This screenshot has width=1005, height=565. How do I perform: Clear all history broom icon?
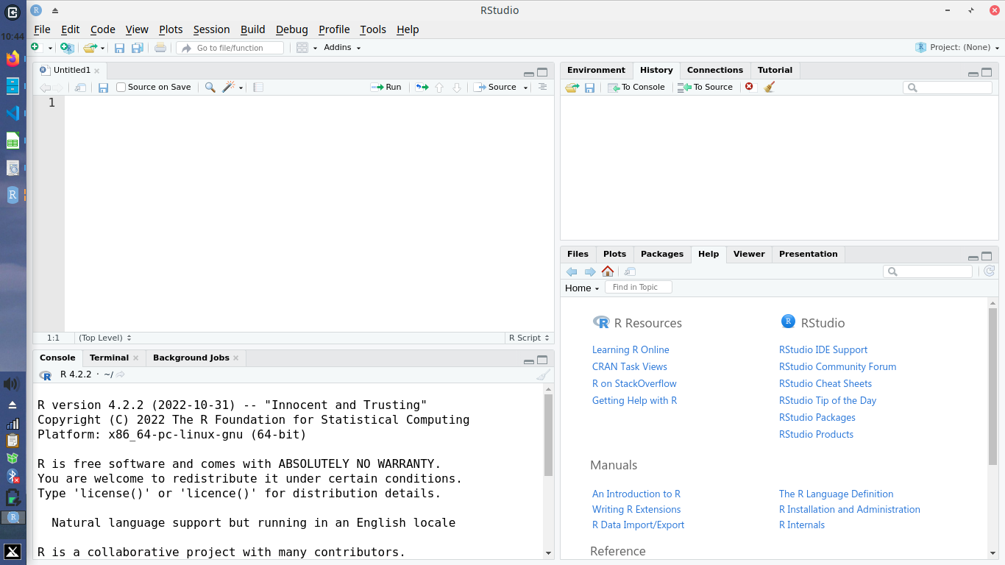tap(769, 87)
